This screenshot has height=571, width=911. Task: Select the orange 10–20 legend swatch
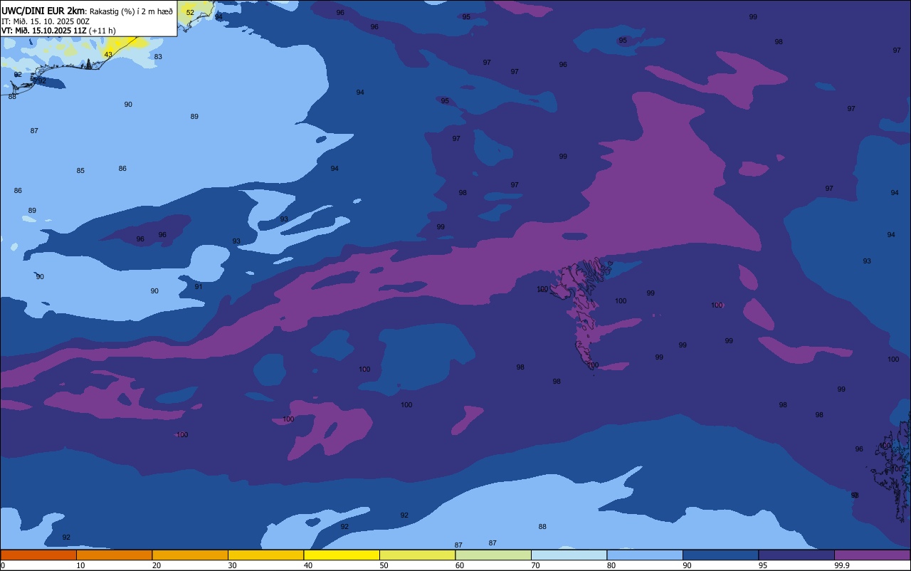coord(114,555)
